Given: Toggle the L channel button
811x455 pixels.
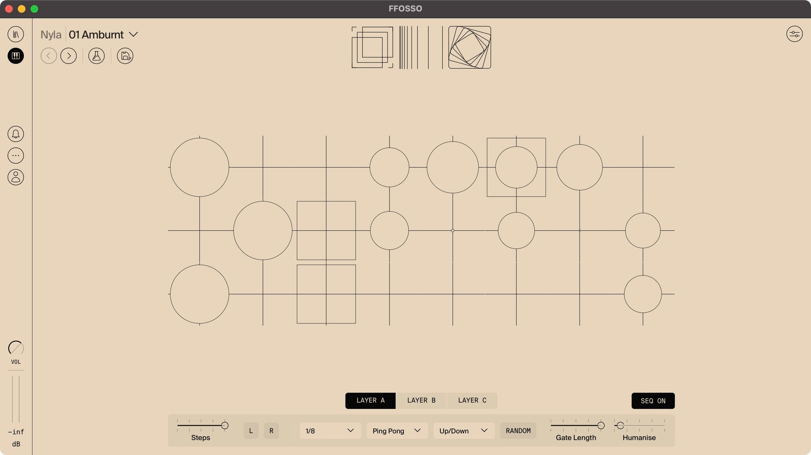Looking at the screenshot, I should 251,431.
